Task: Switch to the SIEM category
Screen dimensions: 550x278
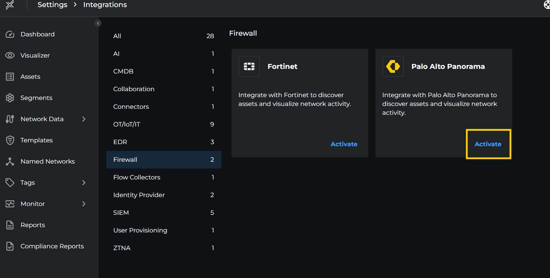Action: click(x=121, y=212)
